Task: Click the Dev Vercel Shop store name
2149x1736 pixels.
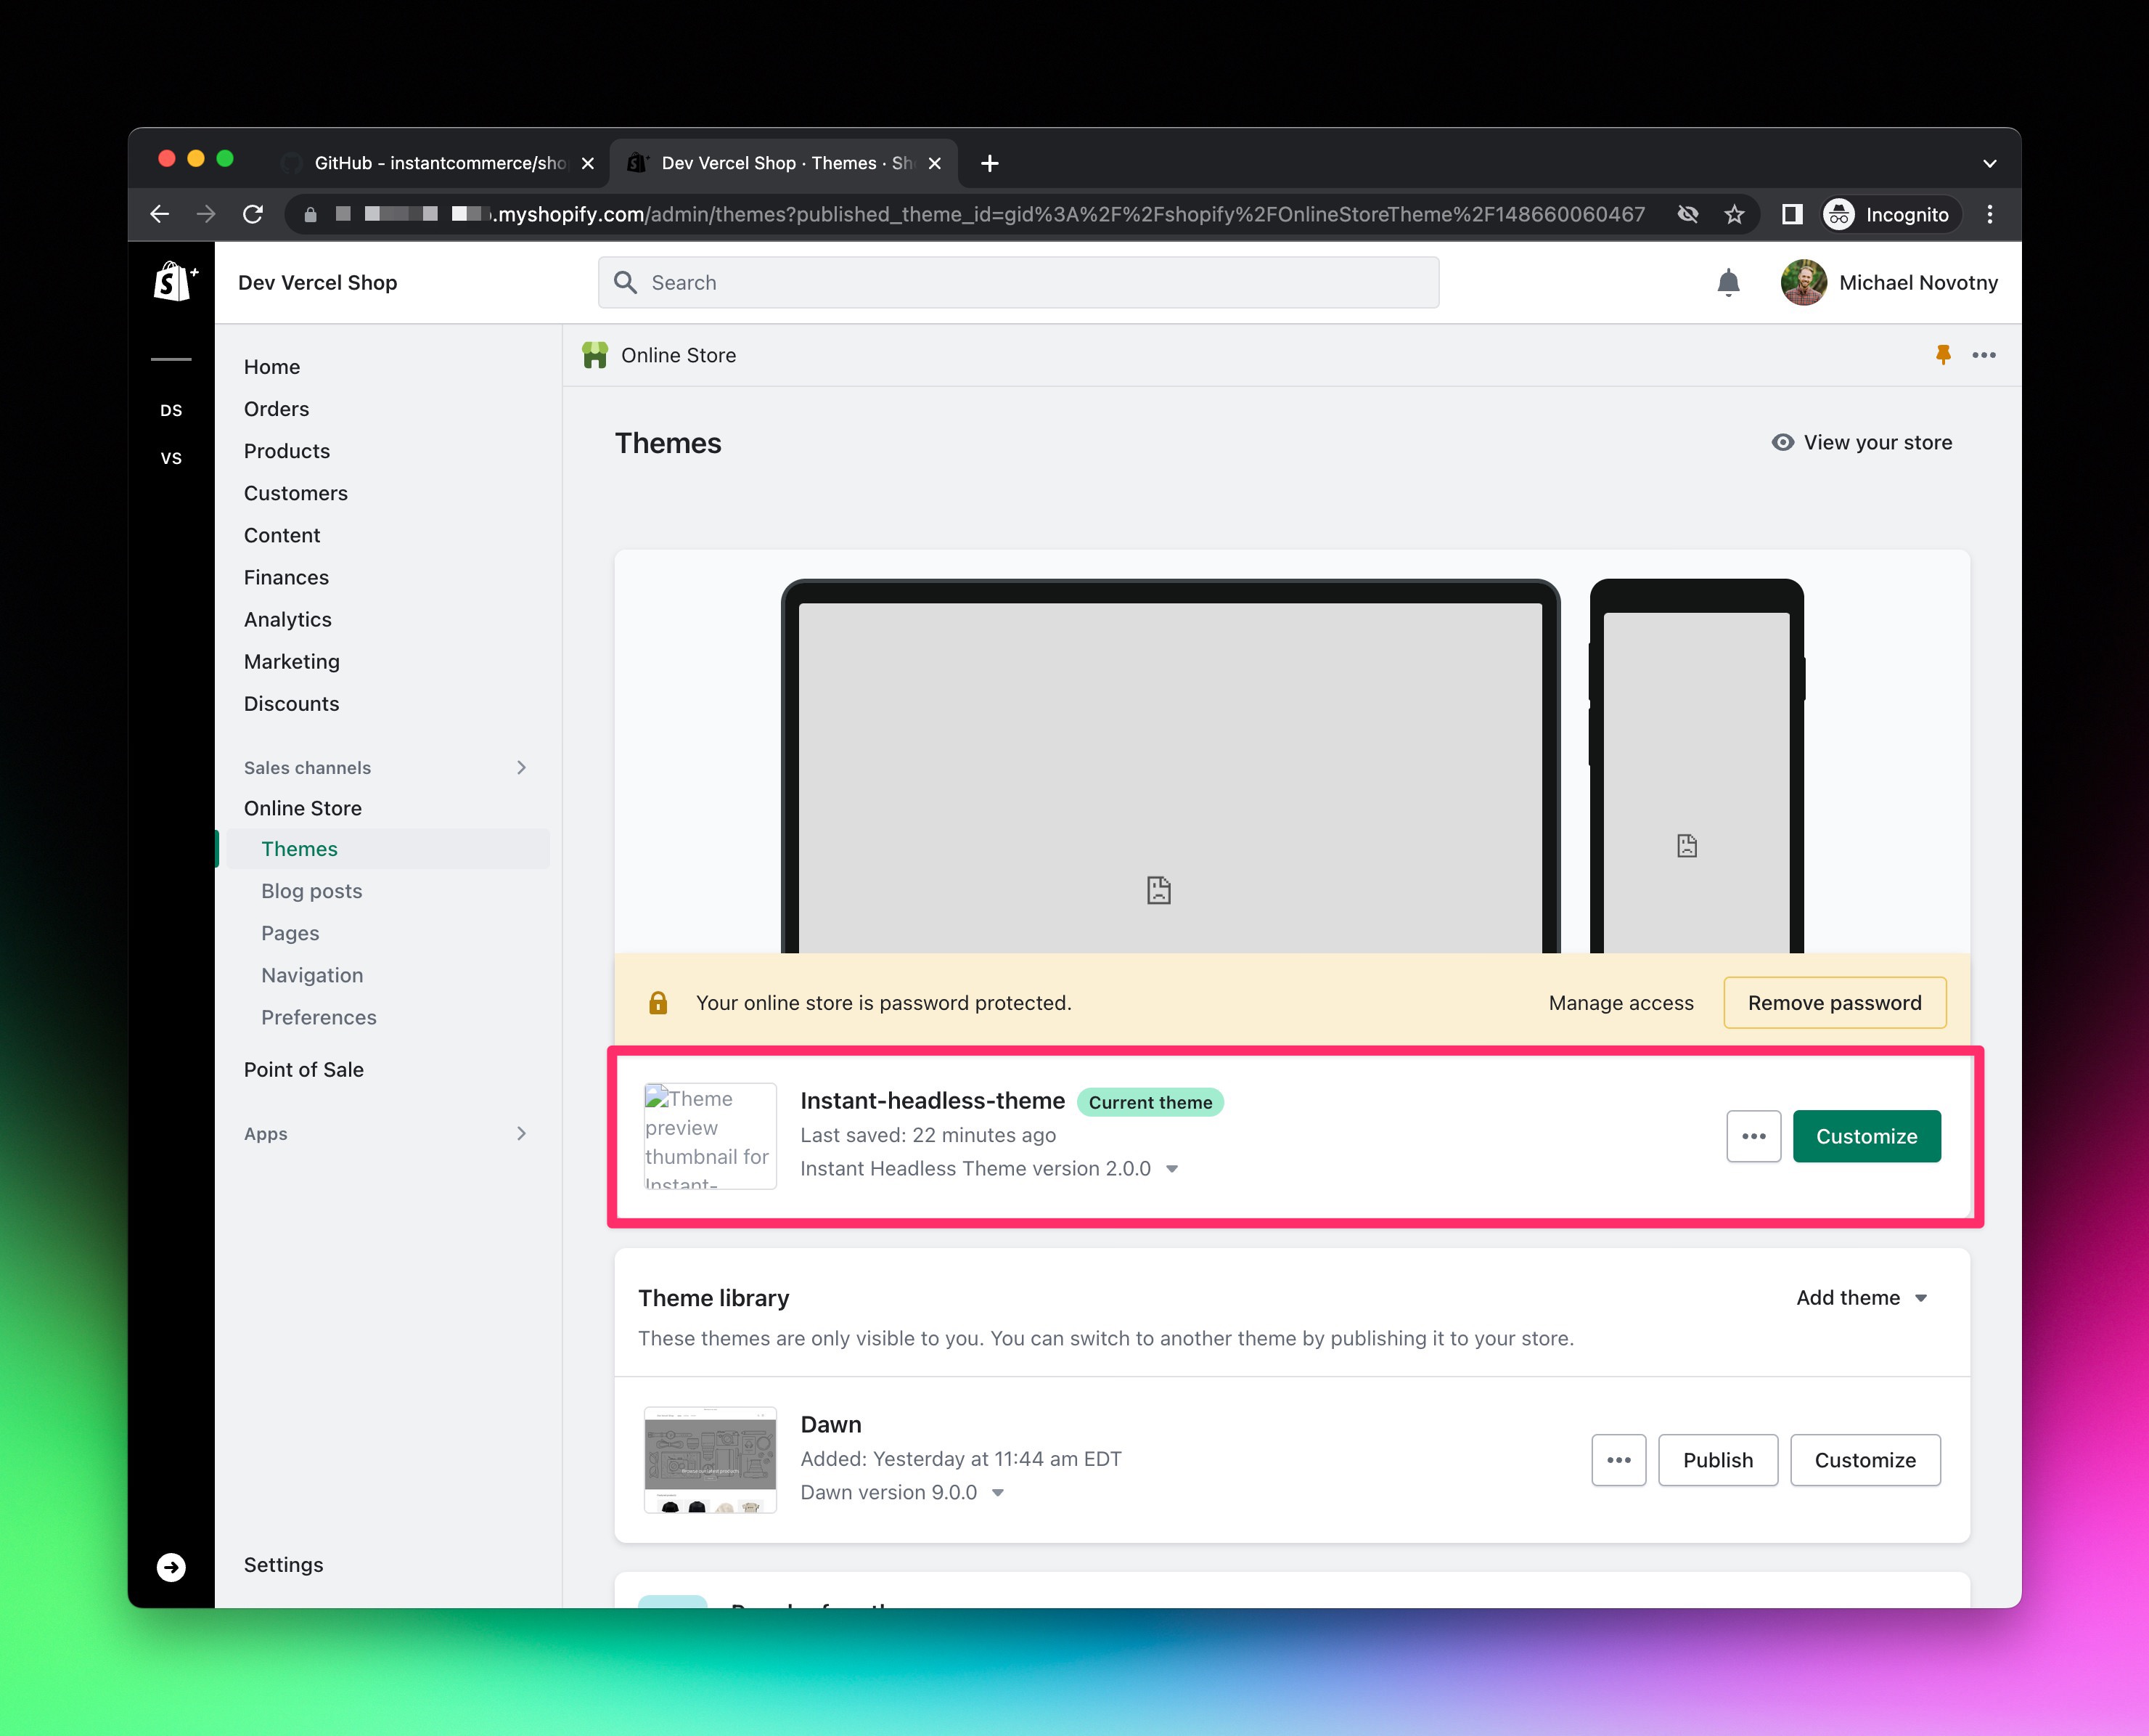Action: (x=318, y=283)
